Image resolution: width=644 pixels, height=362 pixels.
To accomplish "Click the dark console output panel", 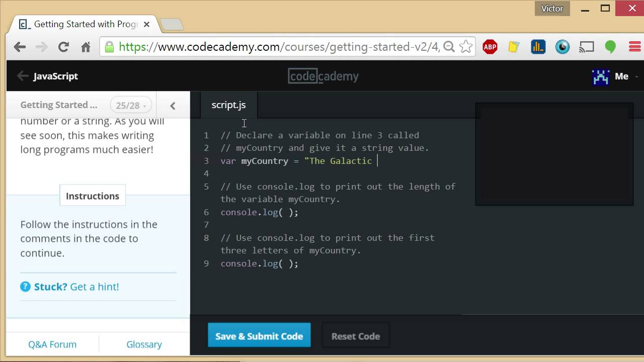I will click(554, 154).
